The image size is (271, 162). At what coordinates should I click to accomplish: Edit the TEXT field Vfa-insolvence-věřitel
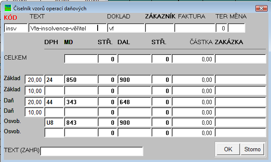tap(68, 28)
